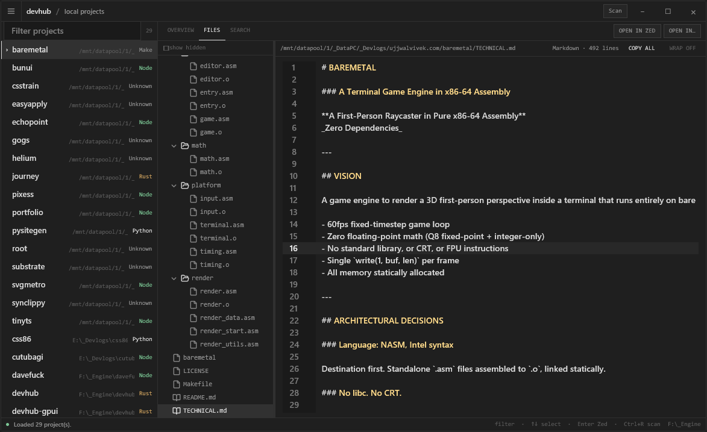
Task: Click devhub breadcrumb link
Action: [x=39, y=11]
